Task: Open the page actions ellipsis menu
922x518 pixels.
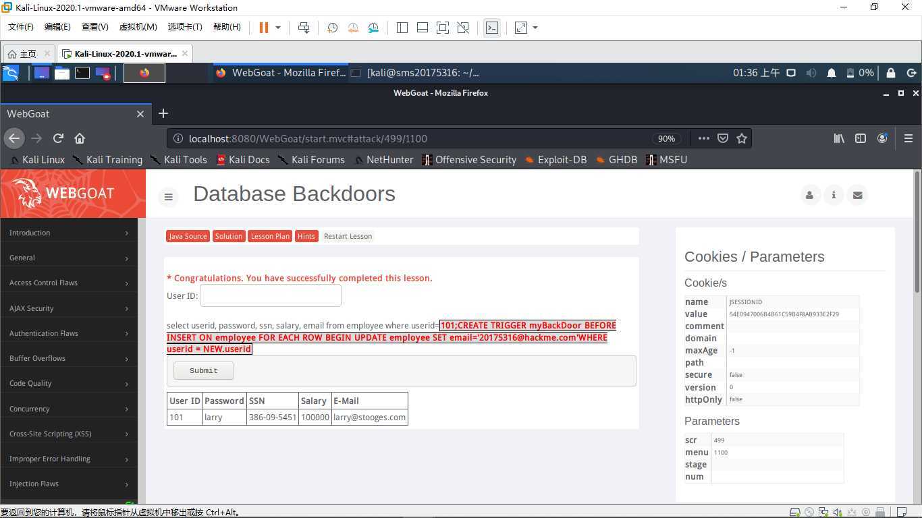Action: coord(704,138)
